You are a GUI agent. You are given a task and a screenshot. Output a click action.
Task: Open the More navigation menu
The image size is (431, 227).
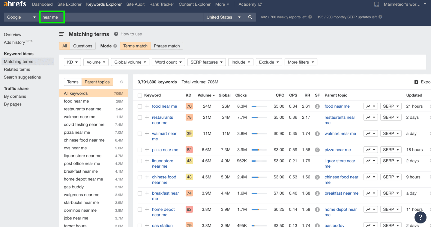pyautogui.click(x=222, y=4)
